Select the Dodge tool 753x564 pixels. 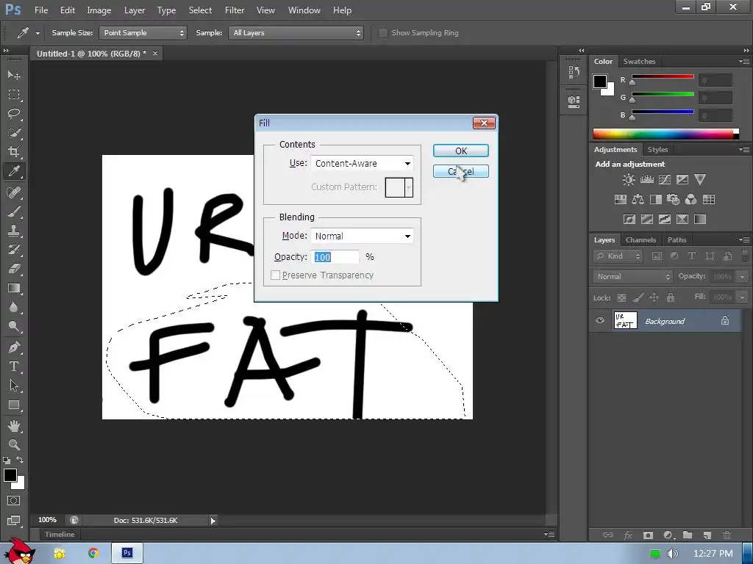coord(14,326)
